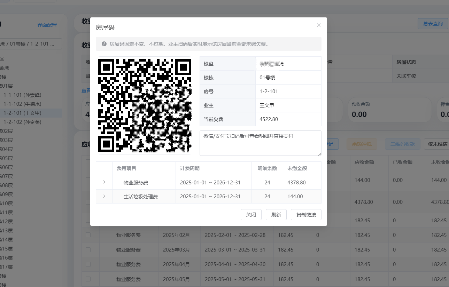The width and height of the screenshot is (449, 287).
Task: Click the 二维码收款 button
Action: pos(403,144)
